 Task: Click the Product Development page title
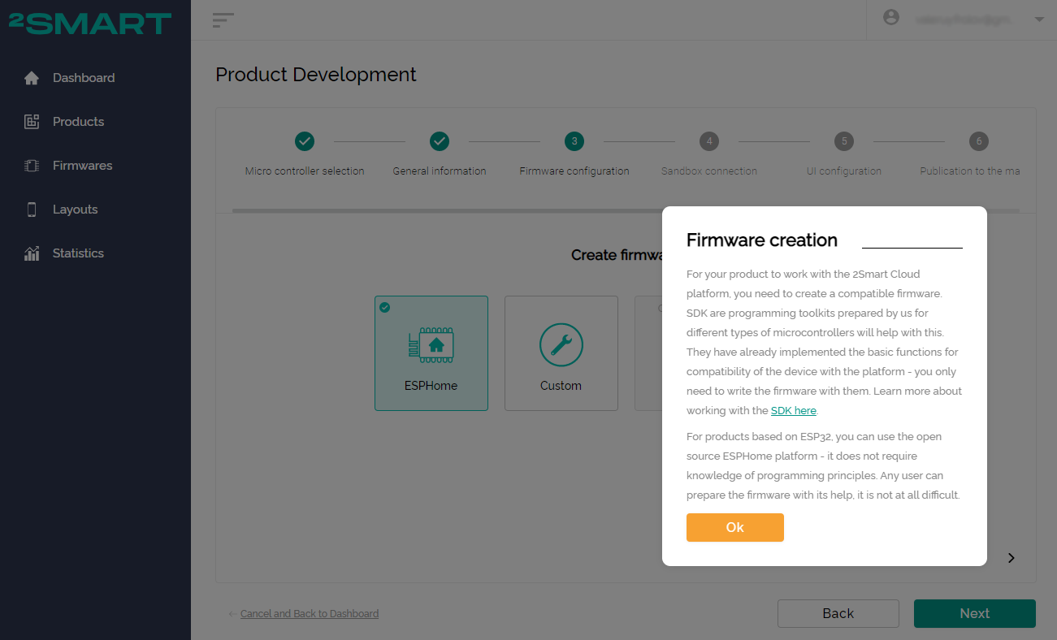[316, 75]
